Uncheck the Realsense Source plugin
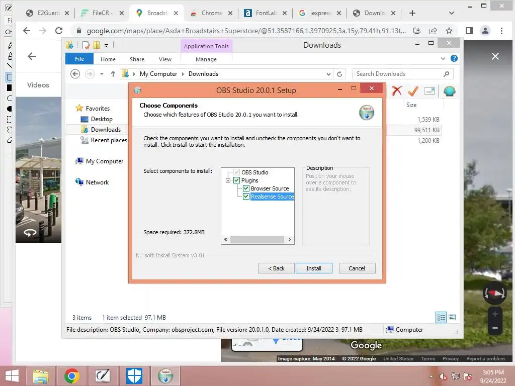This screenshot has height=386, width=515. (x=246, y=197)
